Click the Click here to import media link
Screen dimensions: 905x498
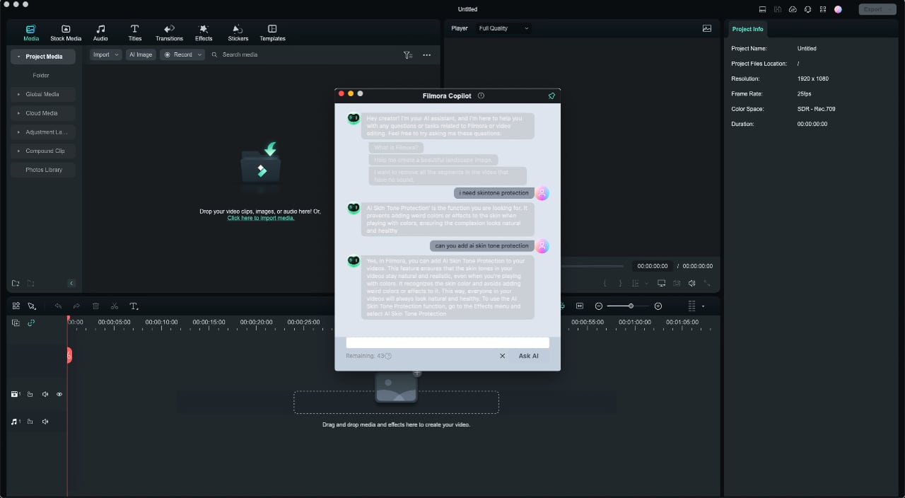tap(260, 218)
